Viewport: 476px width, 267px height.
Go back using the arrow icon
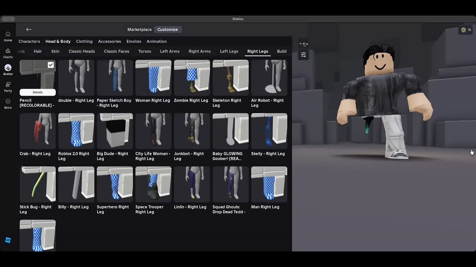point(29,29)
